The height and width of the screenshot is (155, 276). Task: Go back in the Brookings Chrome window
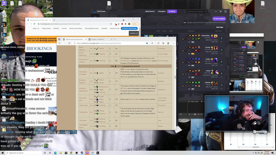[28, 24]
